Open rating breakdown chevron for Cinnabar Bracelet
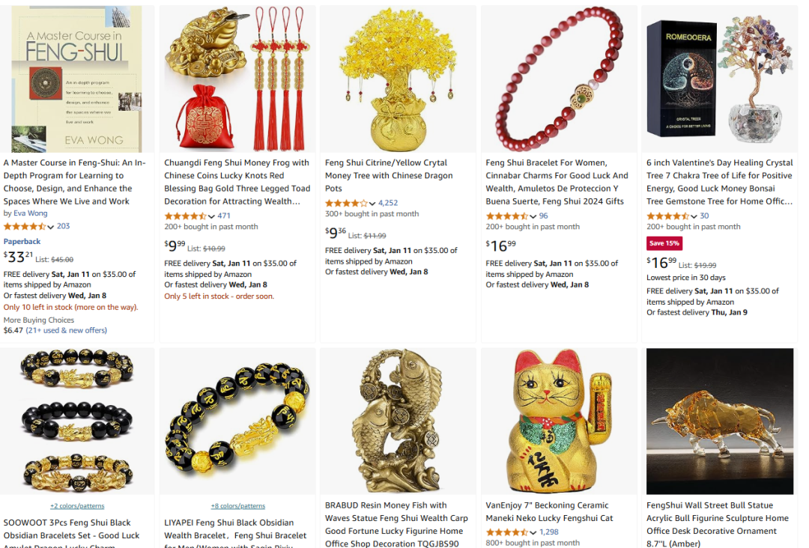Viewport: 809px width, 548px height. pyautogui.click(x=533, y=216)
